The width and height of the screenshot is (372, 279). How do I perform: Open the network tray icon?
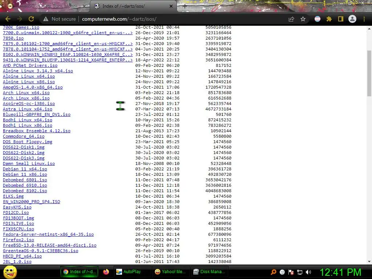click(300, 272)
